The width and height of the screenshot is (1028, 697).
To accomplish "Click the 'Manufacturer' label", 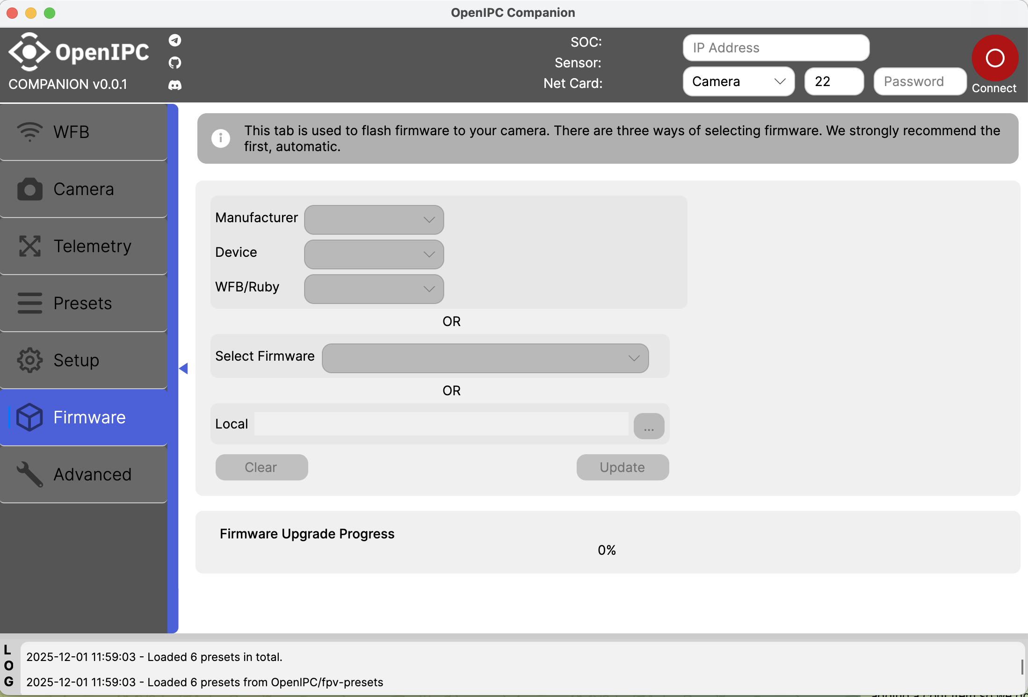I will (x=256, y=218).
